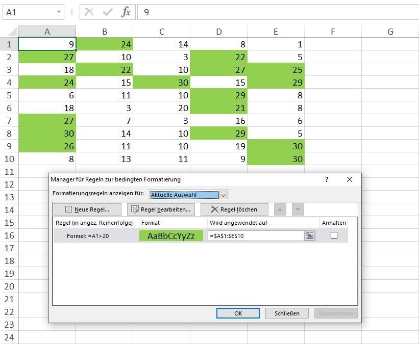Select row 5 header

tap(9, 95)
